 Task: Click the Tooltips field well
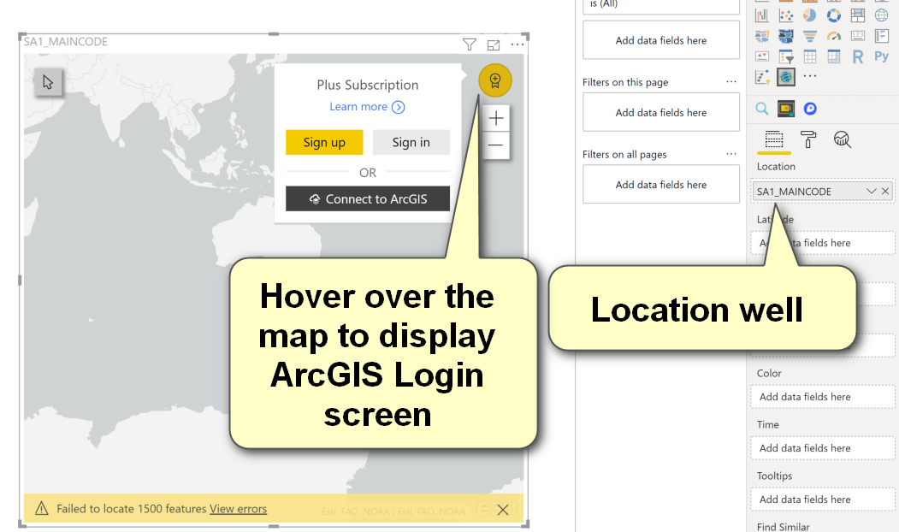point(823,499)
